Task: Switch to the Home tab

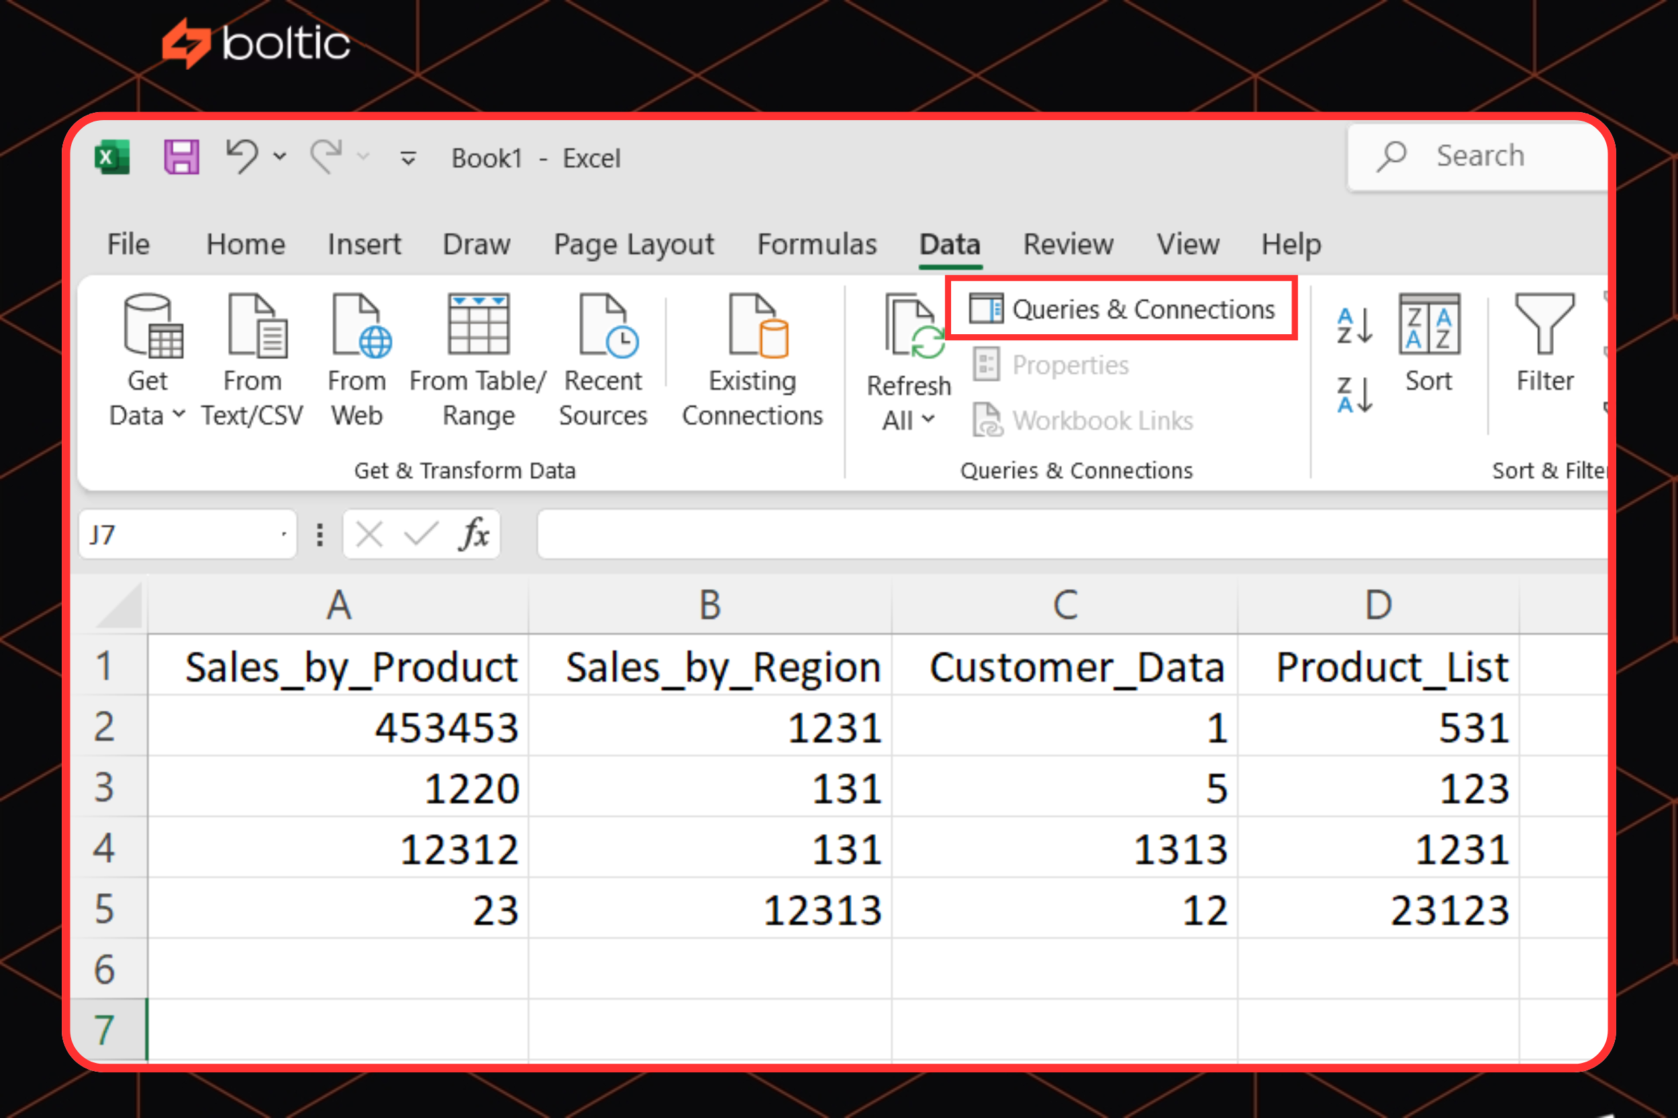Action: pyautogui.click(x=245, y=244)
